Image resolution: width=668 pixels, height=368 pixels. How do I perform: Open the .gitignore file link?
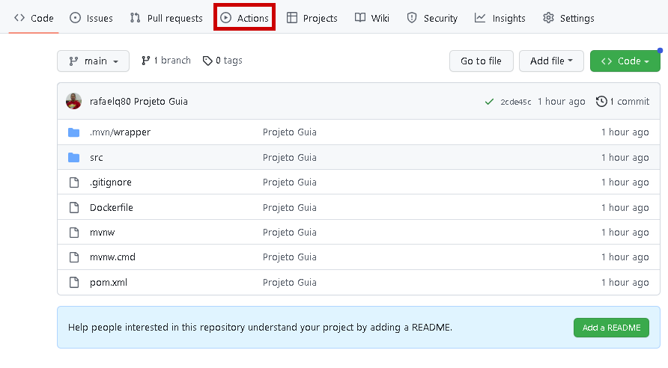coord(111,183)
